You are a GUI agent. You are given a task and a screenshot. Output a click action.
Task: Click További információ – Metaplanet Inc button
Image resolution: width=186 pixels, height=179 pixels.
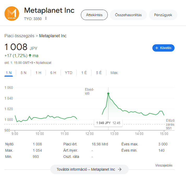(89, 169)
